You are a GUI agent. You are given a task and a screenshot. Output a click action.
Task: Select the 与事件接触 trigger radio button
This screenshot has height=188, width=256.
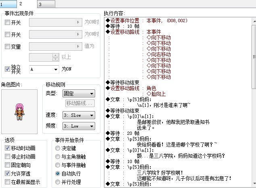tap(58, 165)
